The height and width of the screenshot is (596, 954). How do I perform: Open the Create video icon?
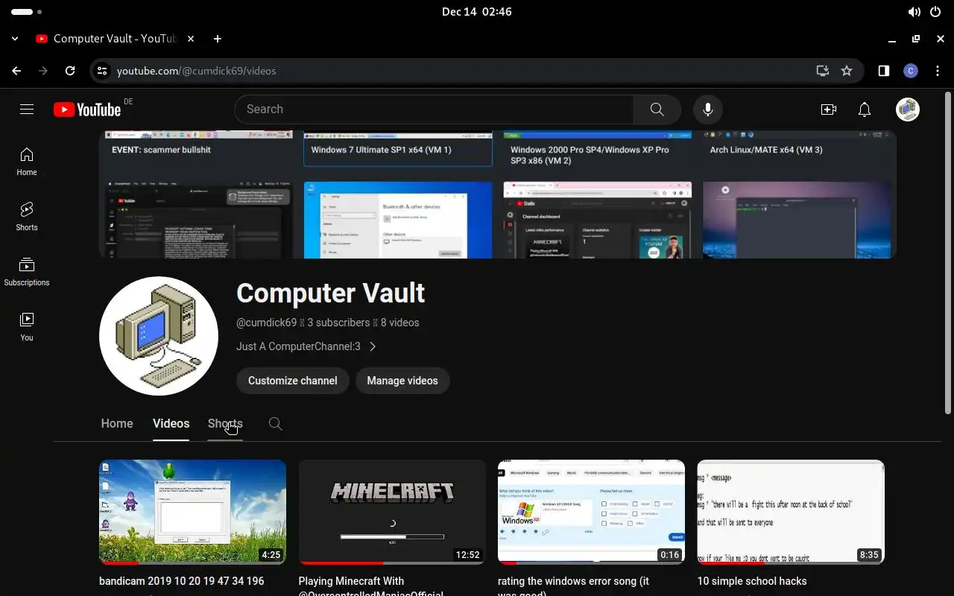tap(828, 110)
